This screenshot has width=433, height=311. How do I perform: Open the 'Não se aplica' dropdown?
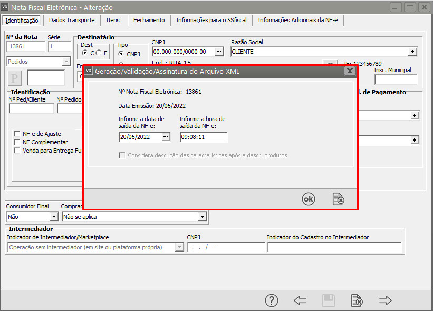[201, 216]
